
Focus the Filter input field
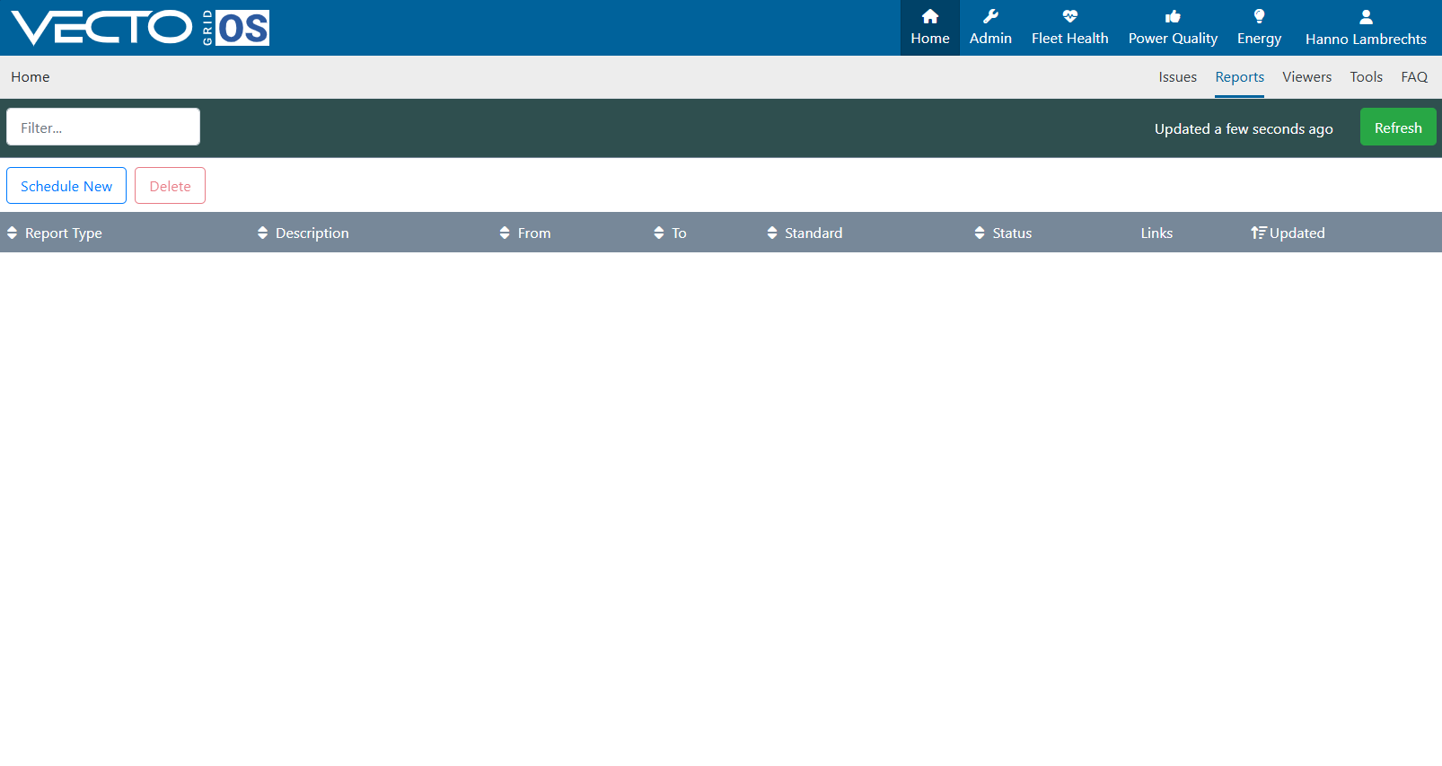103,127
